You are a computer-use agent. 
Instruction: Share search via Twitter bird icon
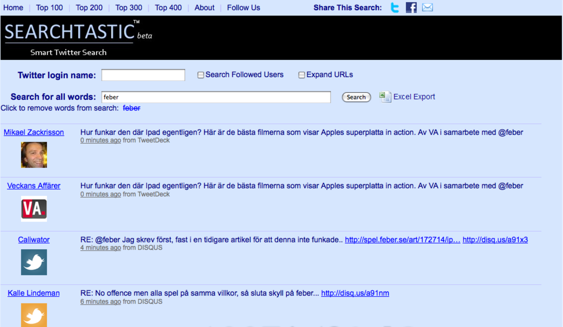tap(395, 7)
